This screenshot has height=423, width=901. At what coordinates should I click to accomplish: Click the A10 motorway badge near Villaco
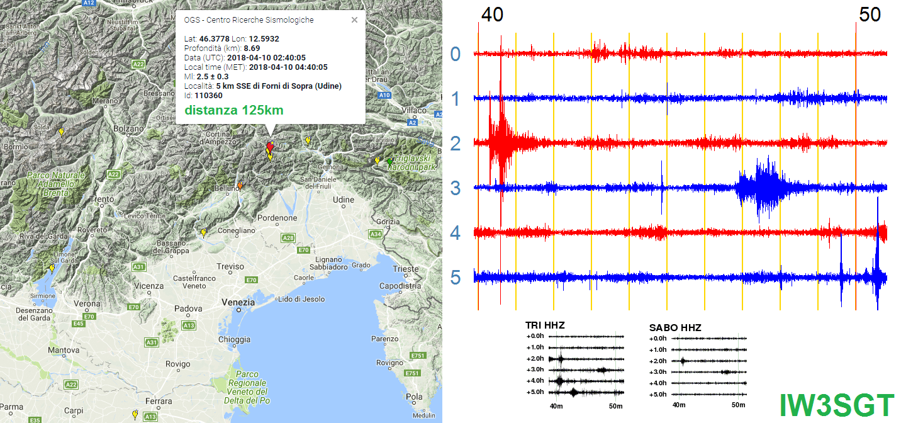(386, 96)
